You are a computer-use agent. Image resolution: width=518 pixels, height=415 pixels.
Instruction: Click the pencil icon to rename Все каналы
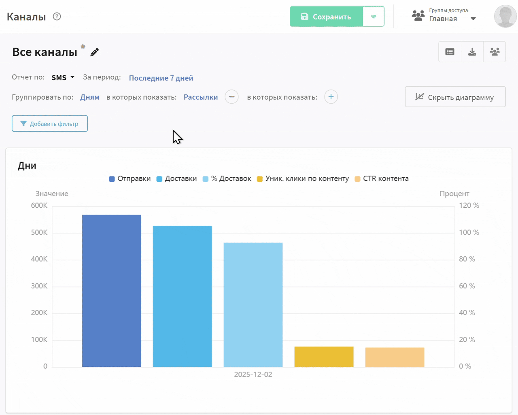94,52
